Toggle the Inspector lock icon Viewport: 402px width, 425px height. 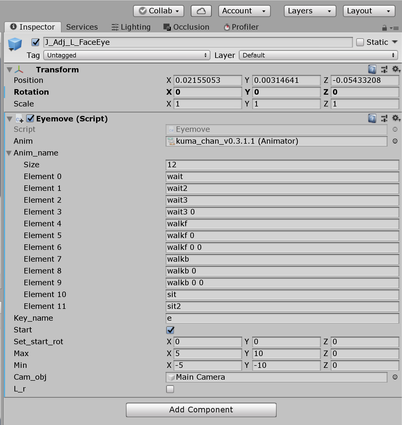[384, 28]
